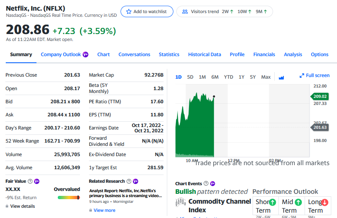Image resolution: width=337 pixels, height=218 pixels.
Task: Click the Long Term red down arrow
Action: pyautogui.click(x=325, y=202)
